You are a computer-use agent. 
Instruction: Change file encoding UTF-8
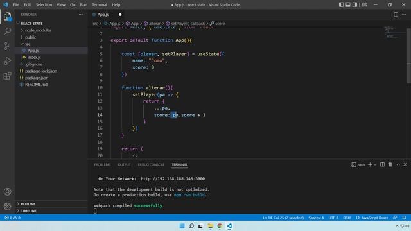point(333,218)
